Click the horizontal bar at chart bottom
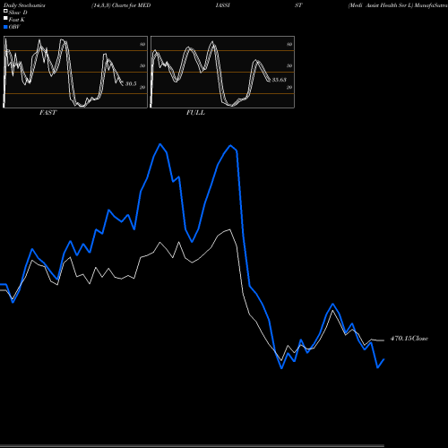Image resolution: width=448 pixels, height=448 pixels. [192, 446]
